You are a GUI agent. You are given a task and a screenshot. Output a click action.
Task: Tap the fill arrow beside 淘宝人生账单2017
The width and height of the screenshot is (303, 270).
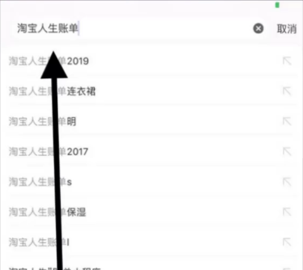point(287,152)
